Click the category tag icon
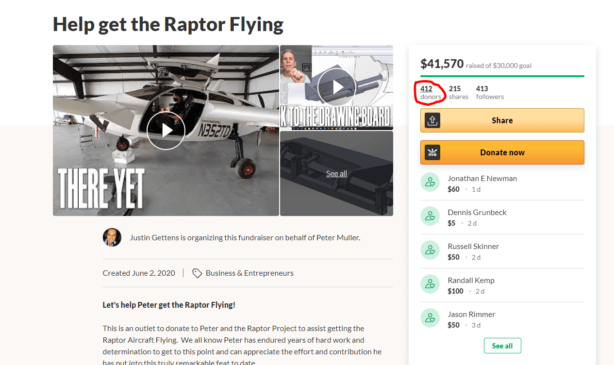 (x=197, y=273)
